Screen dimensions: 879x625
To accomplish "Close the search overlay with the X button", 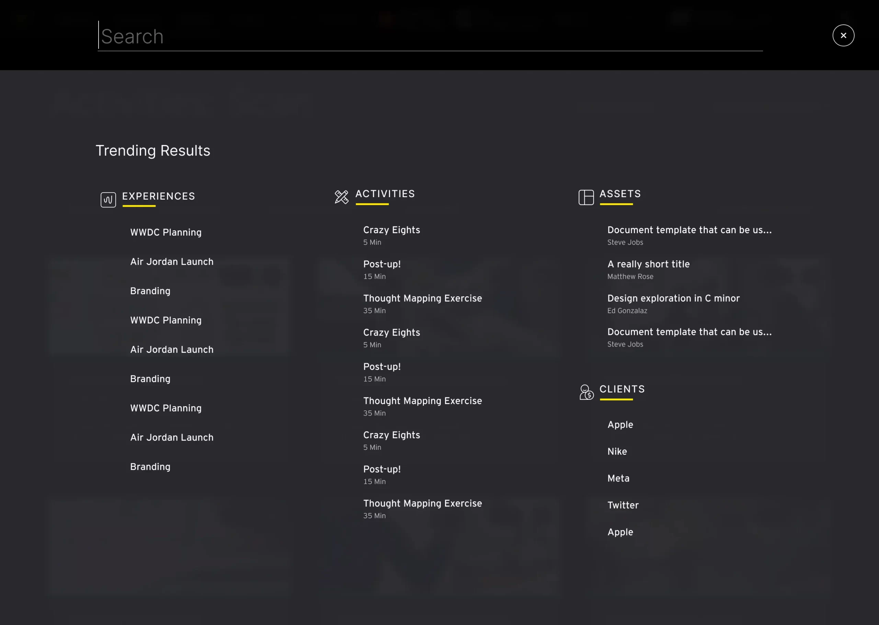I will [843, 35].
